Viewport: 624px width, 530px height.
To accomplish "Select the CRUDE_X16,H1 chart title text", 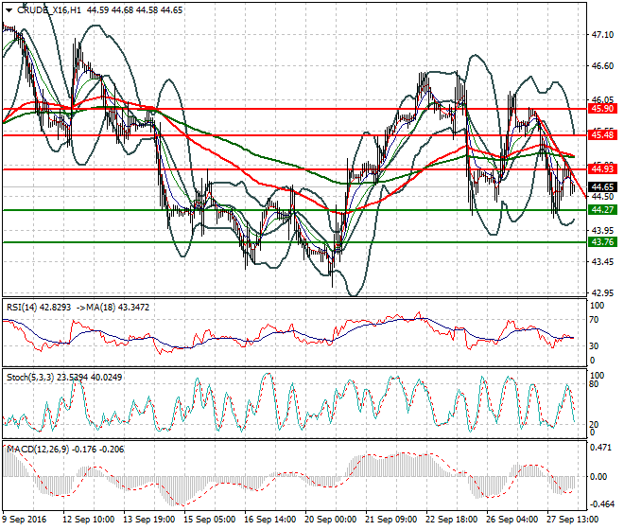I will pos(49,10).
